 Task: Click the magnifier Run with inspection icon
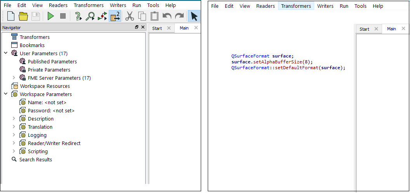tap(90, 16)
